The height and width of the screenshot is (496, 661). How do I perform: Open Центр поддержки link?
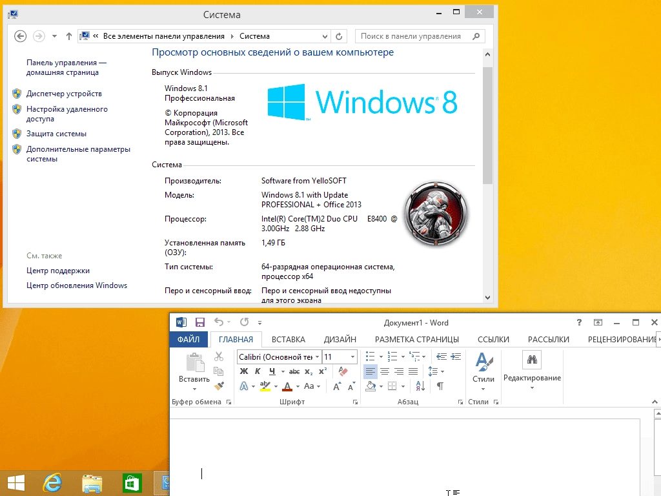[x=58, y=271]
